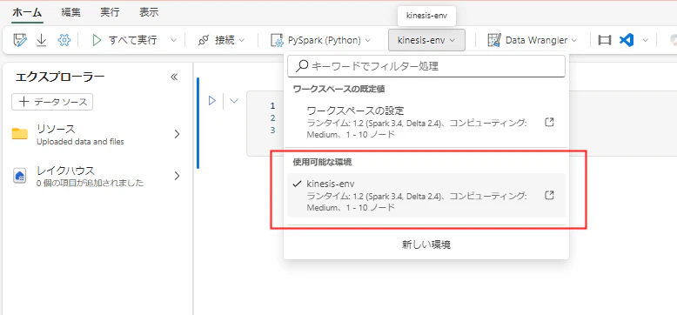The width and height of the screenshot is (677, 315).
Task: Collapse the エクスプローラー panel
Action: click(174, 77)
